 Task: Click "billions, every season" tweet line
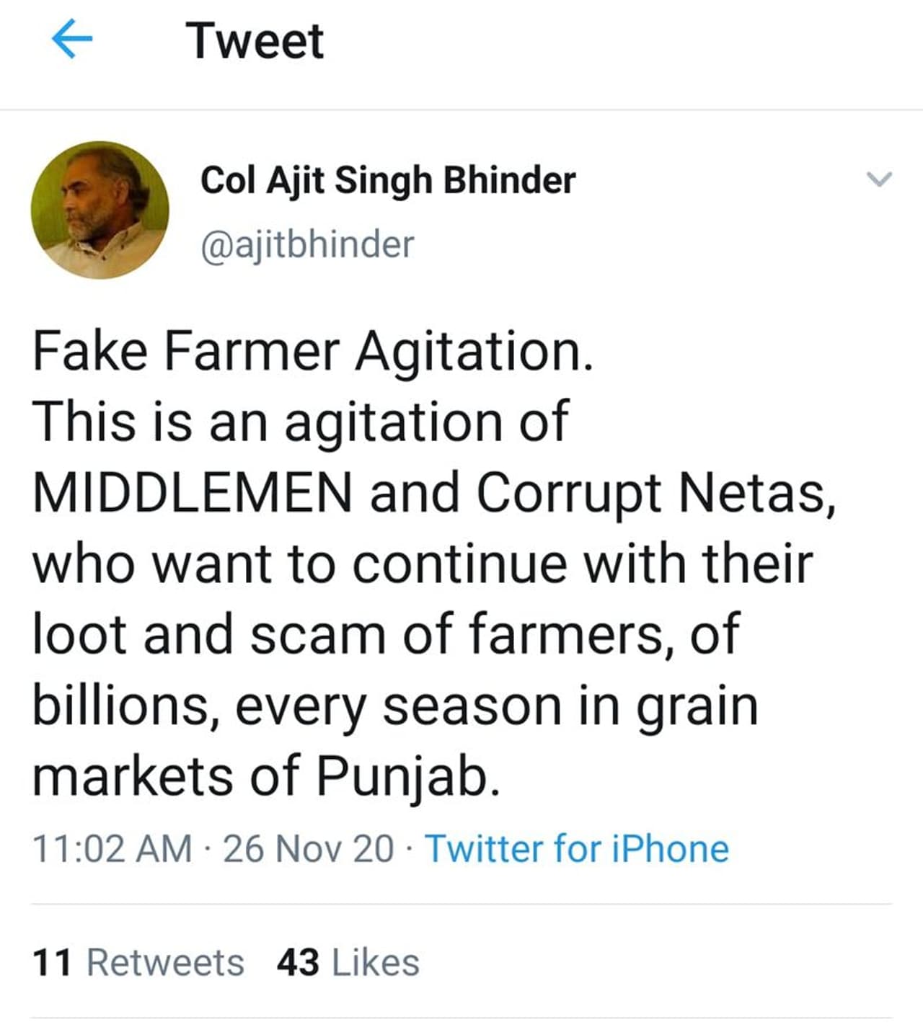click(296, 706)
